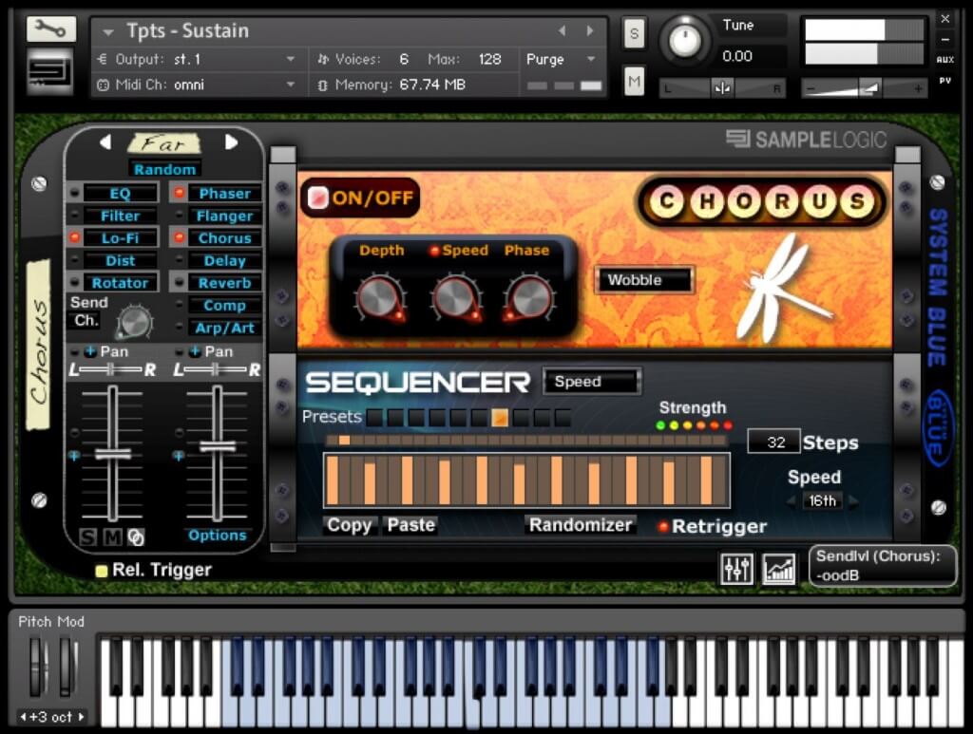Click the pan center icon in header
973x734 pixels.
[722, 88]
